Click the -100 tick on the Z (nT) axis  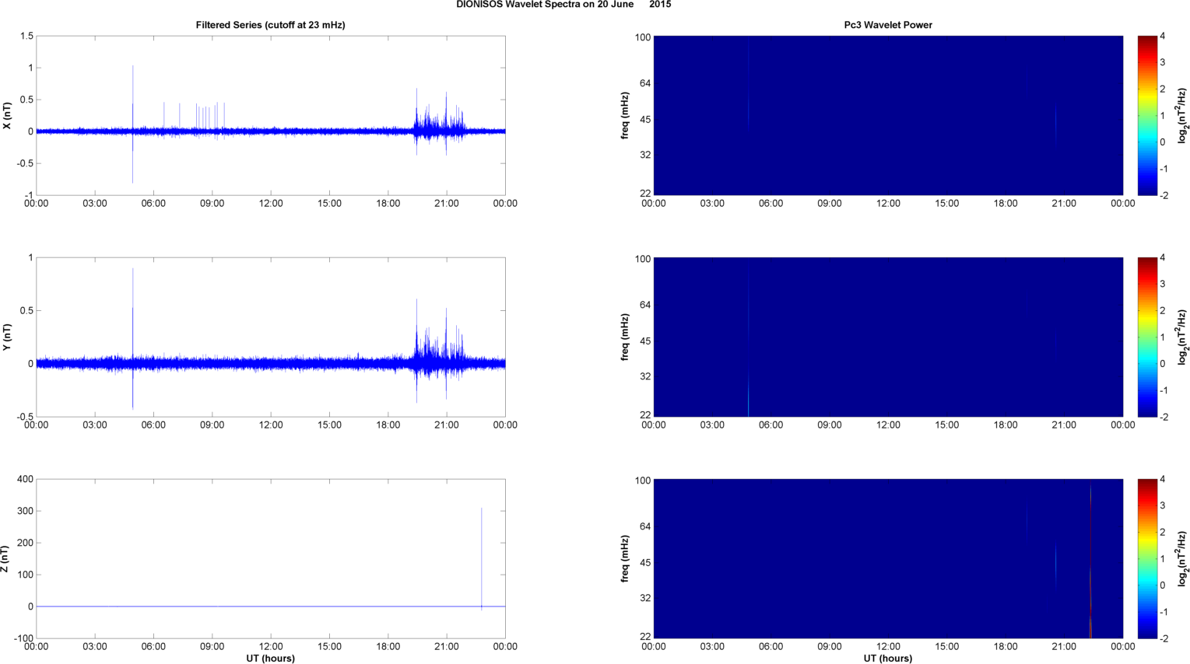23,638
